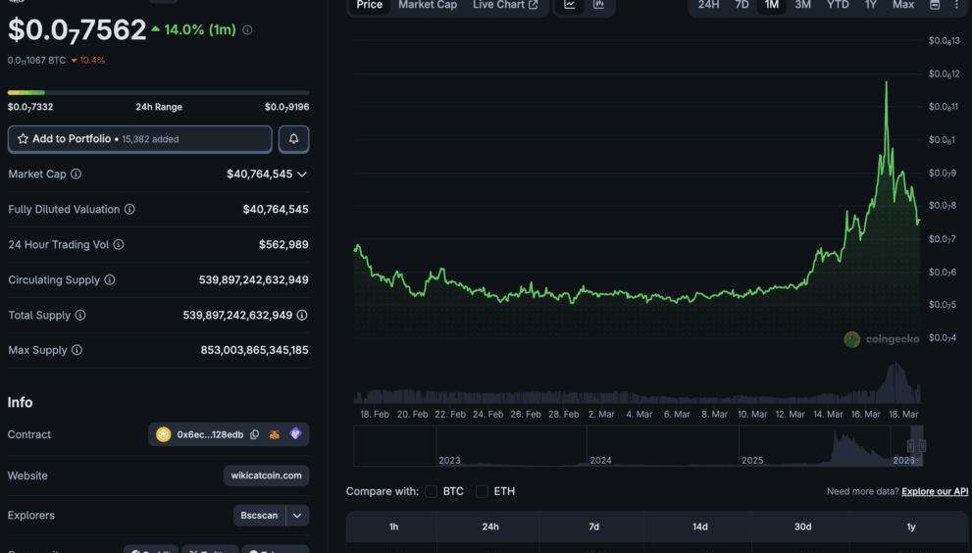This screenshot has width=972, height=553.
Task: Enable BTC comparison checkbox
Action: pyautogui.click(x=432, y=491)
